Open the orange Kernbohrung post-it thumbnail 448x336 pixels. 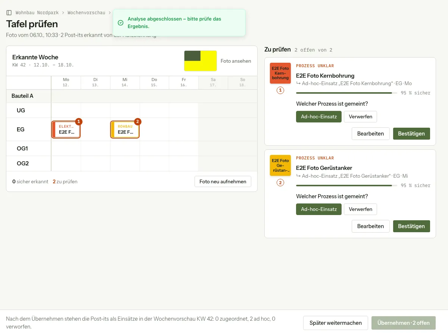pos(280,73)
